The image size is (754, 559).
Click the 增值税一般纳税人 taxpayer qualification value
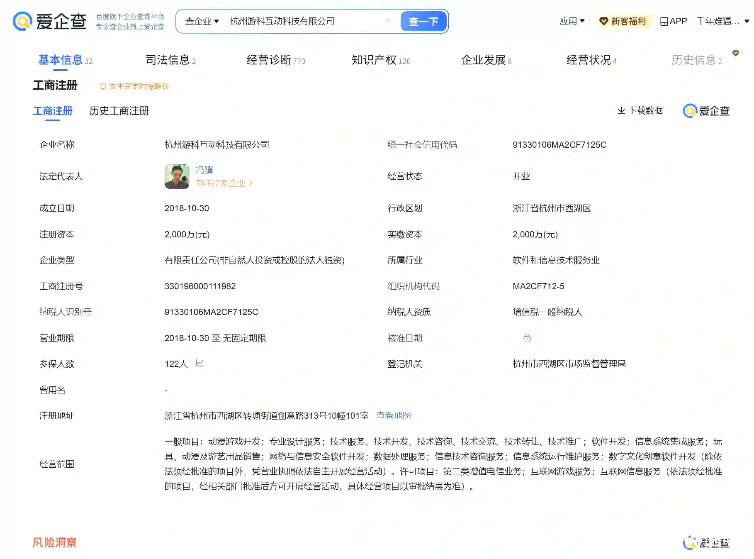(x=547, y=312)
